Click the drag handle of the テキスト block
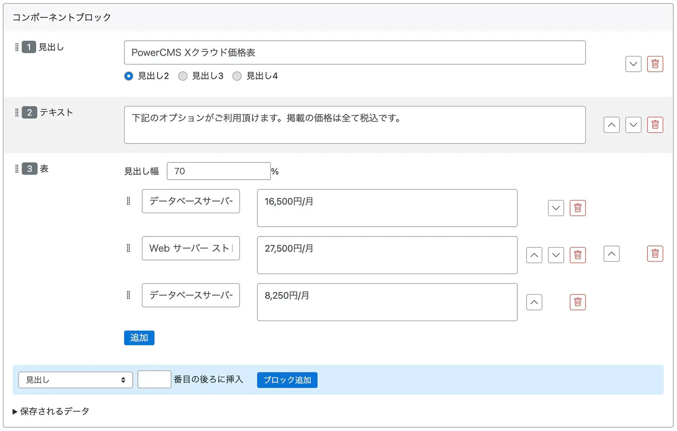The width and height of the screenshot is (677, 431). (16, 112)
